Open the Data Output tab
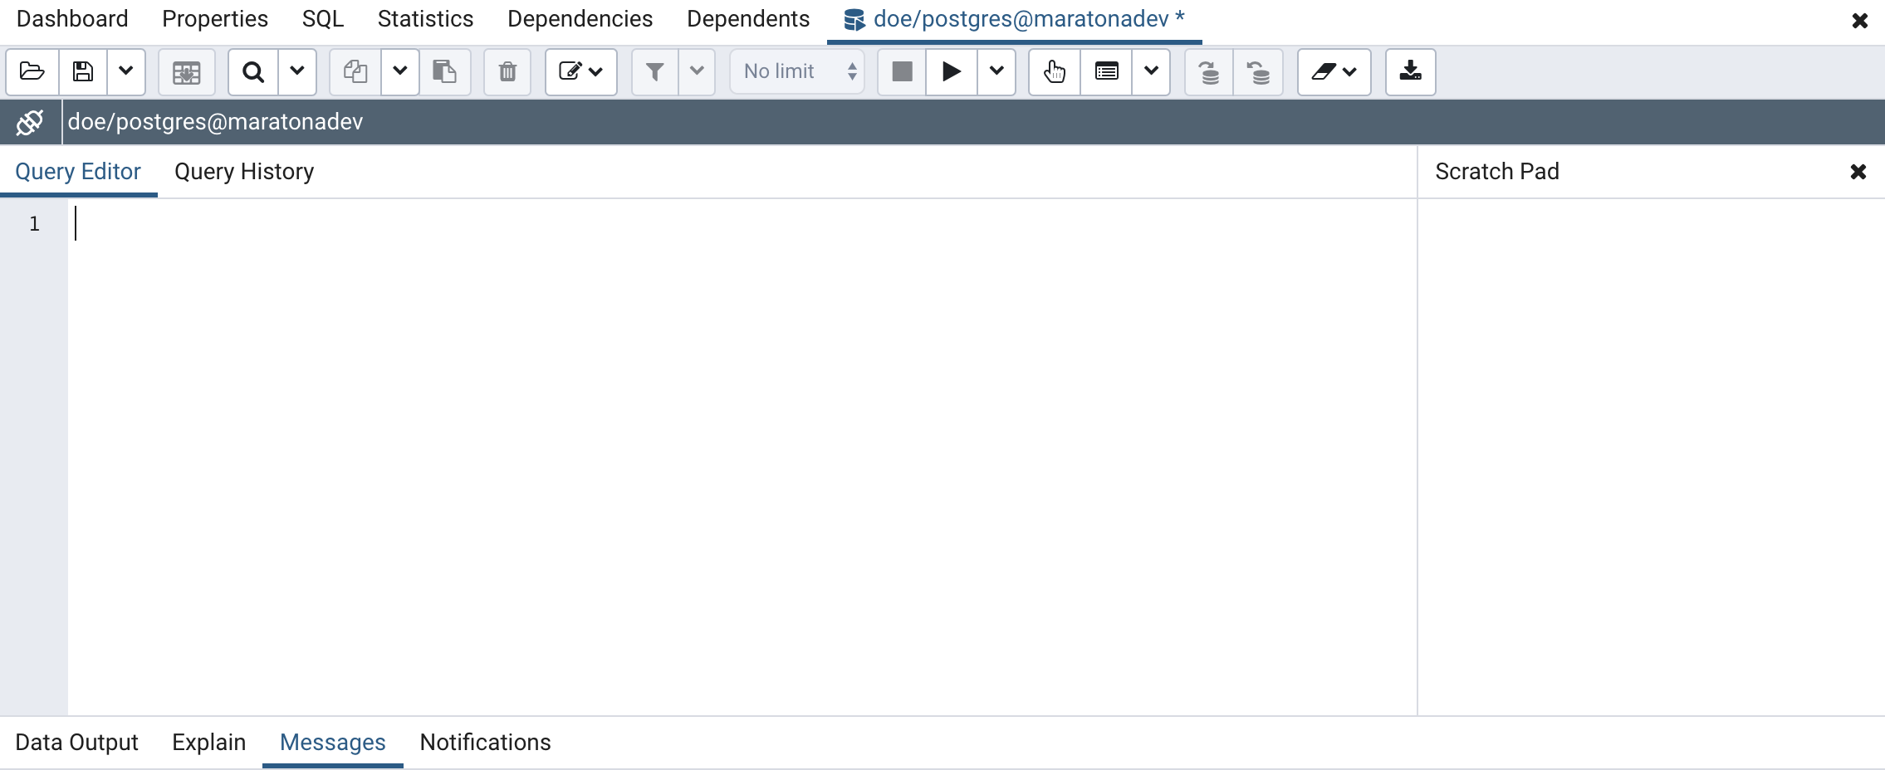Viewport: 1885px width, 770px height. click(76, 743)
